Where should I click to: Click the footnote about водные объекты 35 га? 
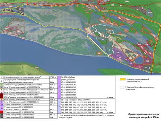point(86,116)
